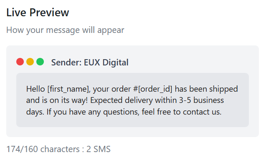Click 'and is on its way!' text
The height and width of the screenshot is (165, 266).
[x=57, y=100]
